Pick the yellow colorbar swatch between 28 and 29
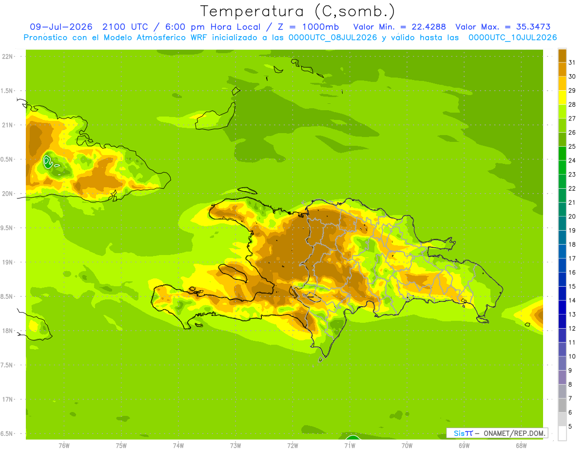 tap(562, 98)
